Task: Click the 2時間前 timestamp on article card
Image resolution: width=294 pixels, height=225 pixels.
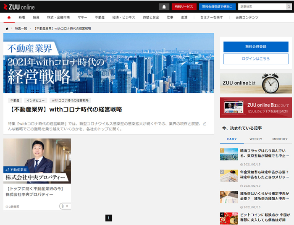Action: click(12, 207)
